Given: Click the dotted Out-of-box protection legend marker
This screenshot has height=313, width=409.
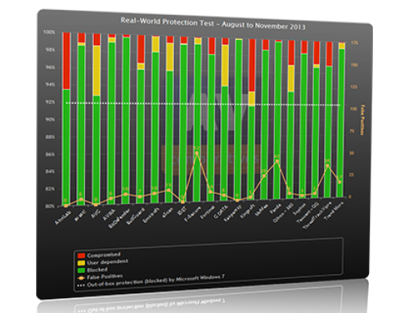Looking at the screenshot, I should pos(81,286).
